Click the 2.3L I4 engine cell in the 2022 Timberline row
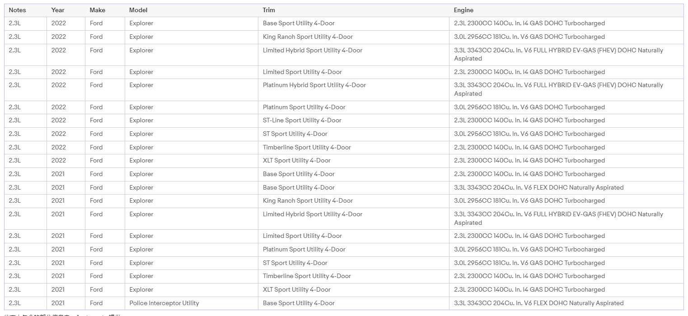This screenshot has height=316, width=688. (x=529, y=147)
